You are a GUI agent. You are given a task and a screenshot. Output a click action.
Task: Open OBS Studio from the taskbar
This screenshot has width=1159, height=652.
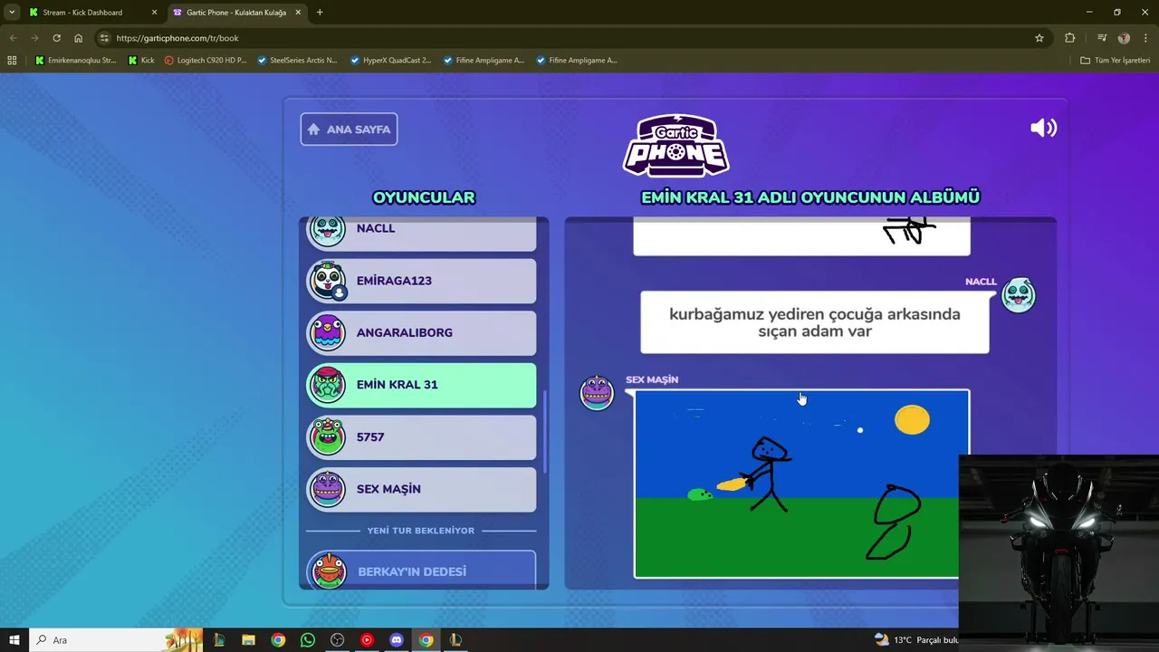coord(338,640)
